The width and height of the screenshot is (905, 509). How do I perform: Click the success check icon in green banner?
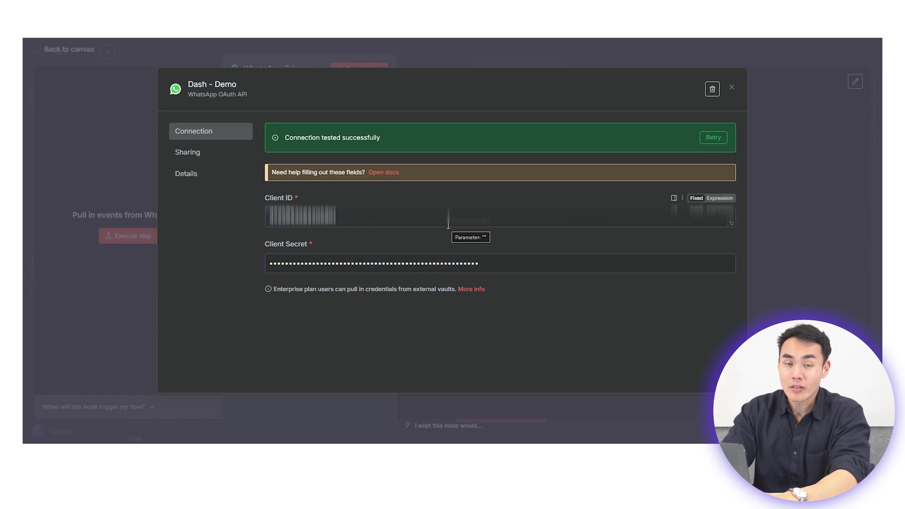(275, 138)
